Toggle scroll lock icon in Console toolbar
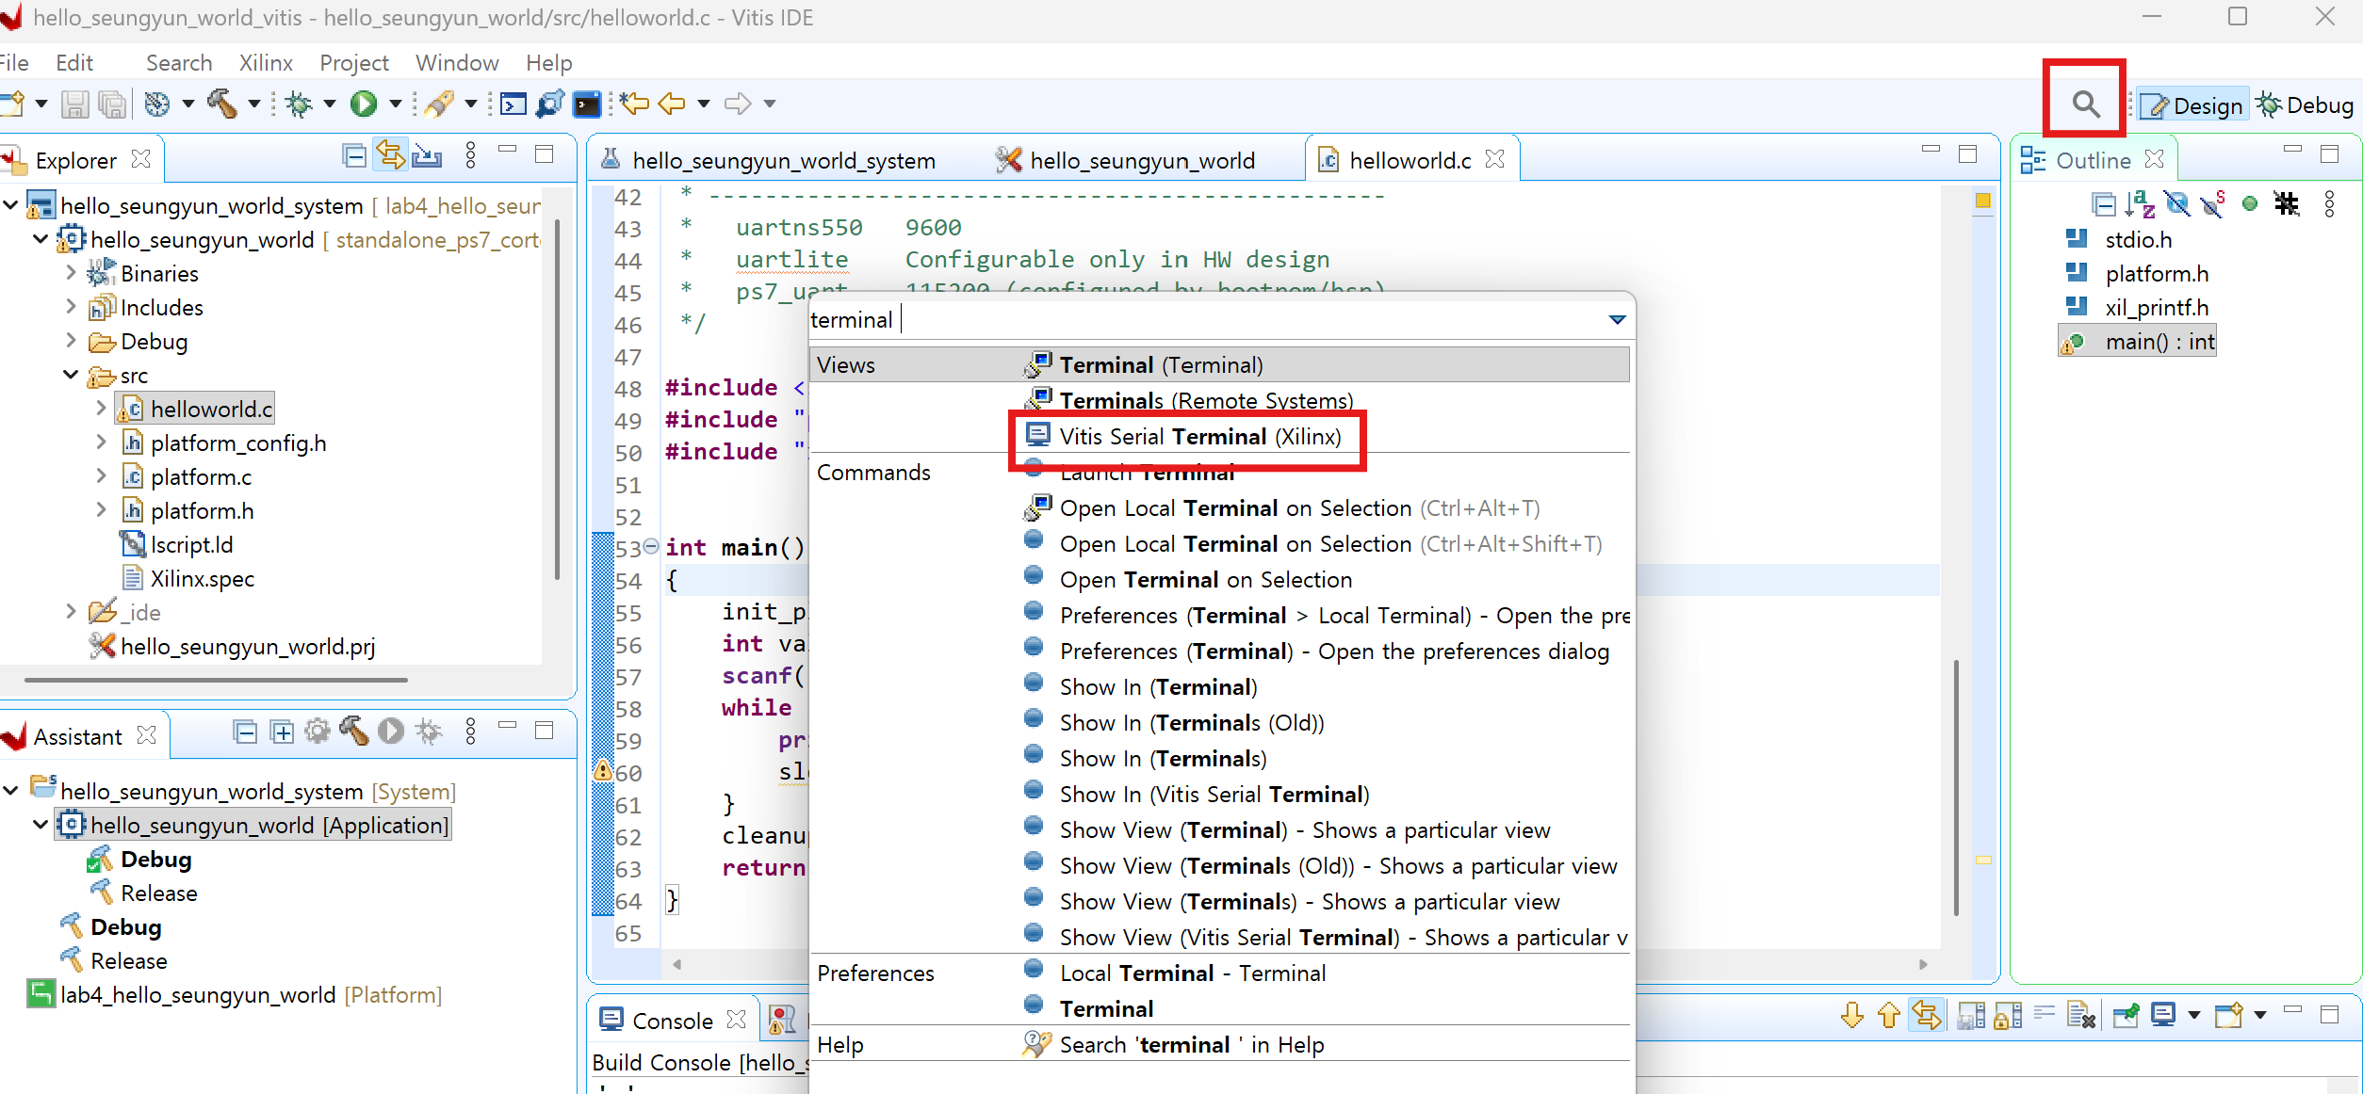Viewport: 2363px width, 1094px height. (2007, 1016)
